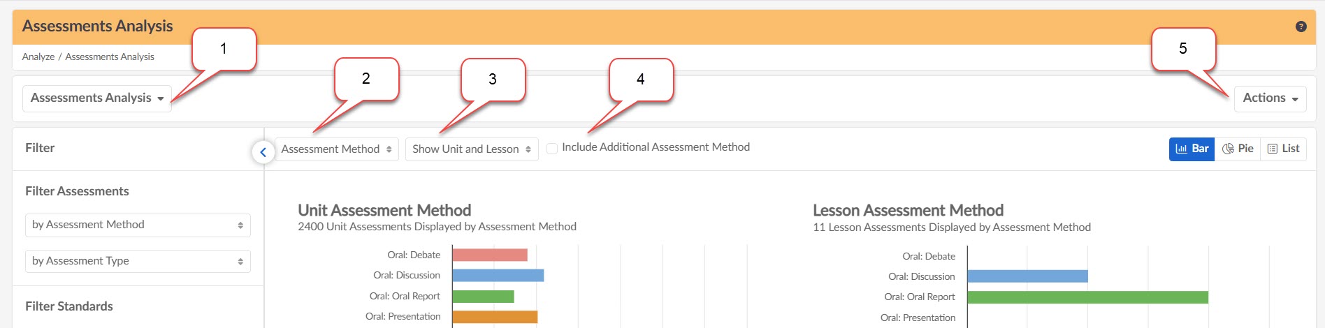Click the blue Oral: Discussion unit bar
Image resolution: width=1325 pixels, height=328 pixels.
click(498, 275)
